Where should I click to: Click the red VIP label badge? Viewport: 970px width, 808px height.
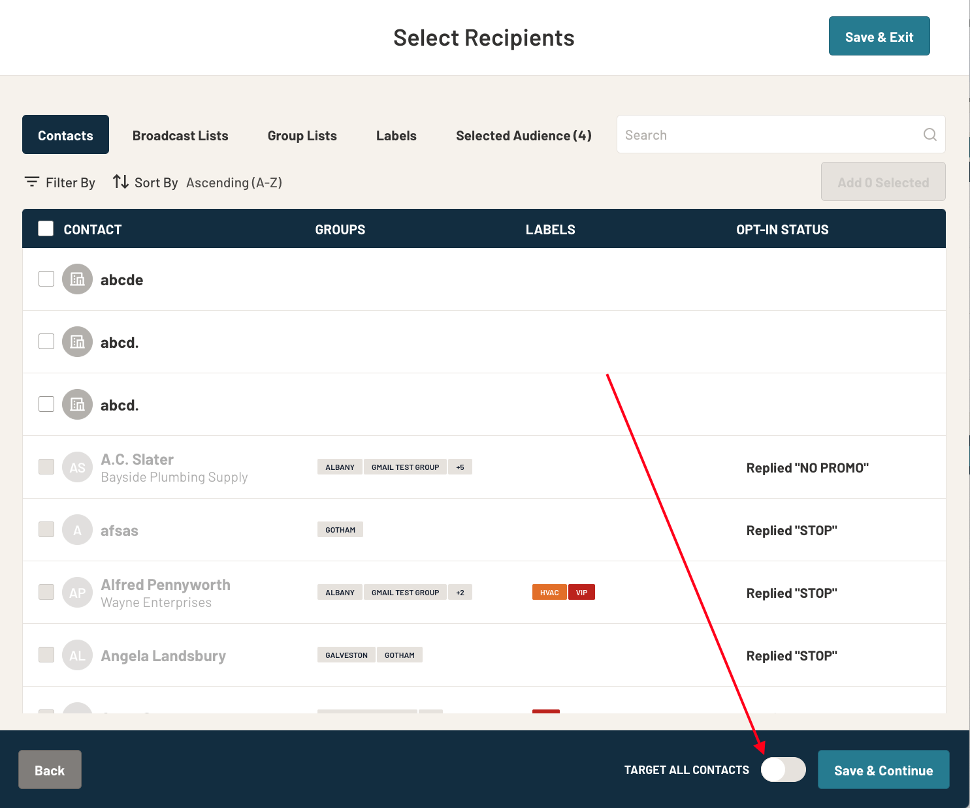coord(581,592)
